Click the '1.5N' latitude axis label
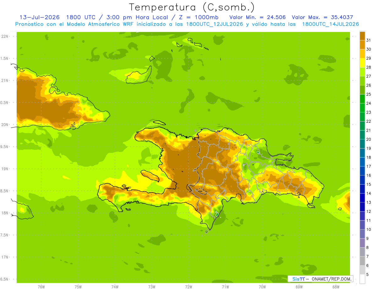Viewport: 377px width, 291px height. tap(5, 58)
